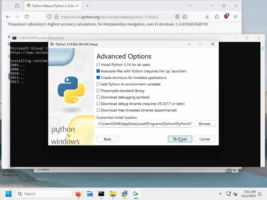Switch to details view in Explorer window
The height and width of the screenshot is (200, 267).
229,170
